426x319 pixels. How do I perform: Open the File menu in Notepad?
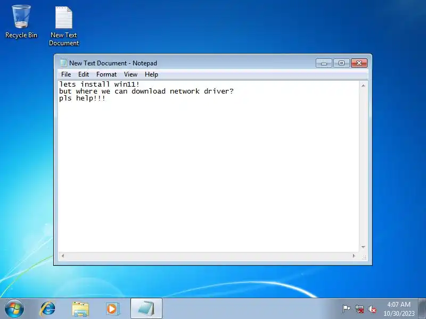[x=66, y=74]
